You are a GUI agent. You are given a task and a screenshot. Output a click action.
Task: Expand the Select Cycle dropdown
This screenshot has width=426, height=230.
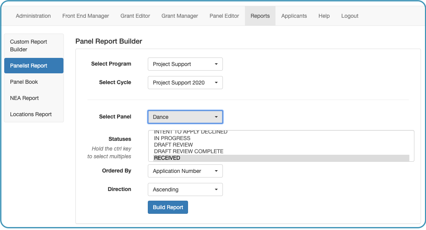185,83
